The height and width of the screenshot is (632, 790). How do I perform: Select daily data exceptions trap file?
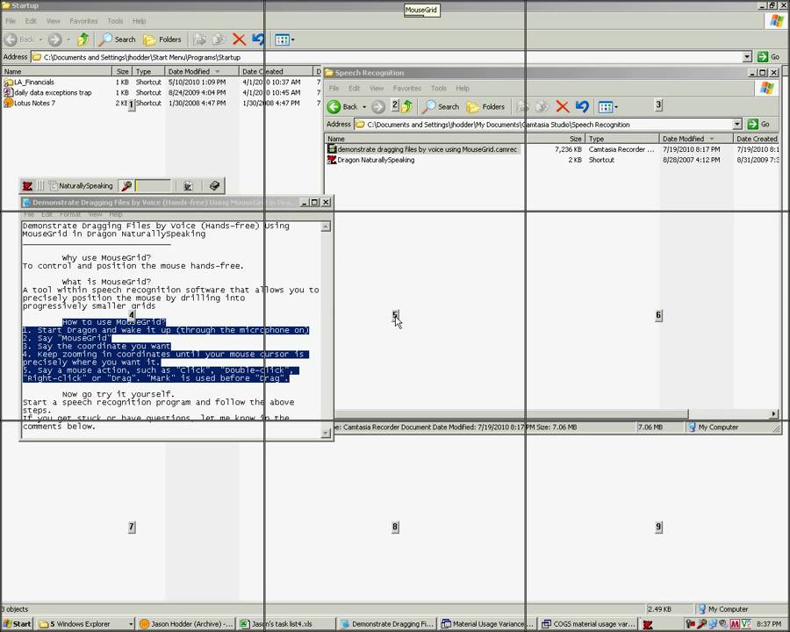[48, 93]
